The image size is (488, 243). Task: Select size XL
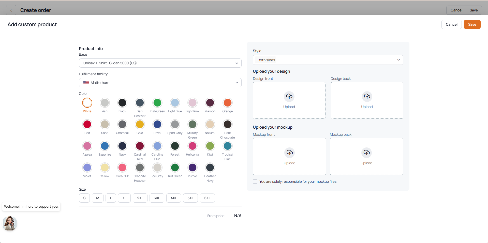point(124,198)
